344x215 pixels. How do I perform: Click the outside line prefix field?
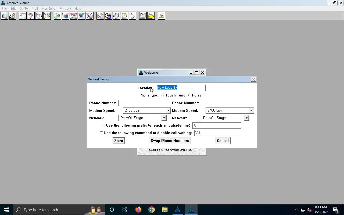click(x=217, y=126)
